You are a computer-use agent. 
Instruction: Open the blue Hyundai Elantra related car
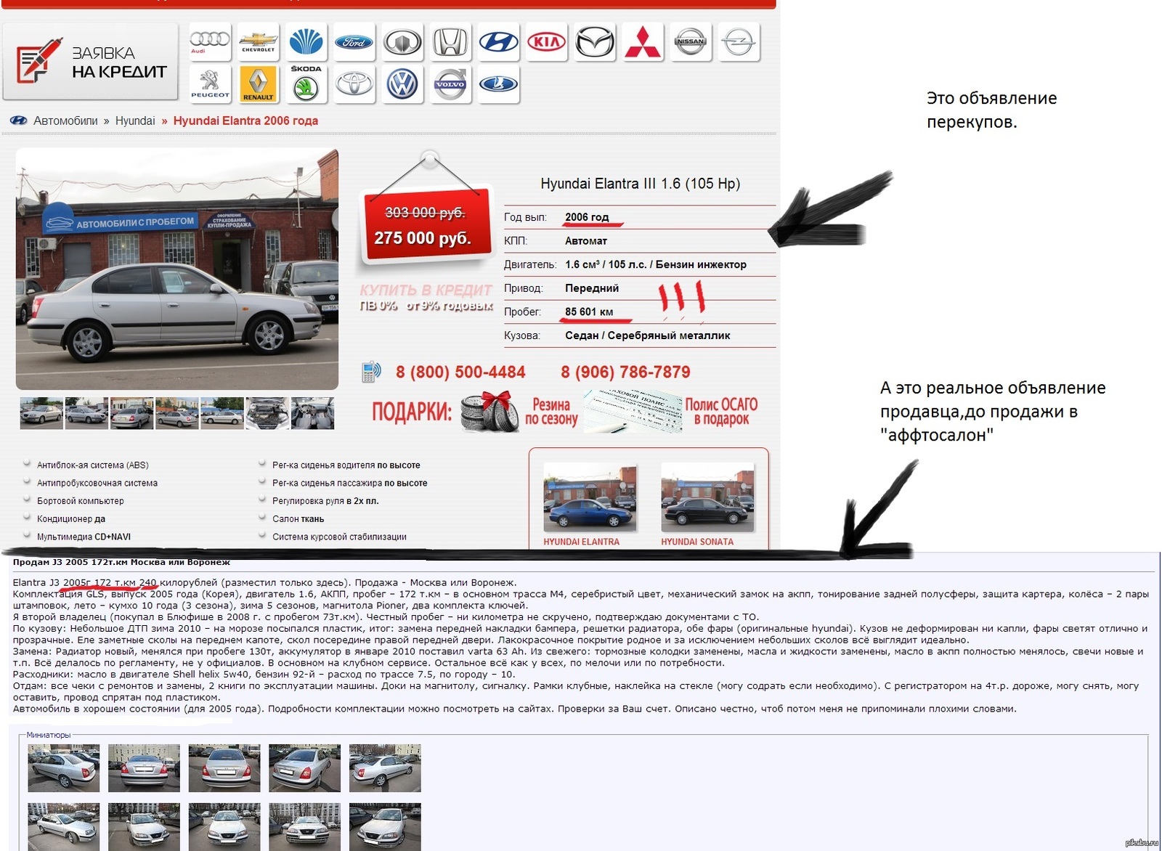click(590, 498)
